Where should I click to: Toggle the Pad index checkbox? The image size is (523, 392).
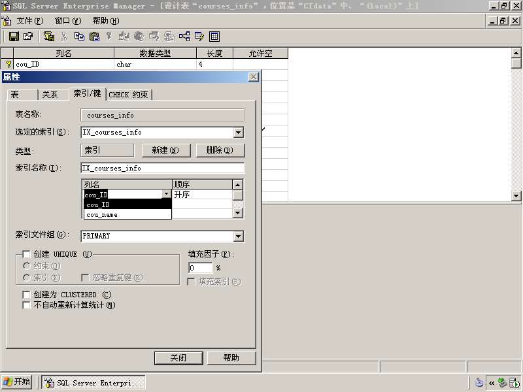pyautogui.click(x=191, y=282)
